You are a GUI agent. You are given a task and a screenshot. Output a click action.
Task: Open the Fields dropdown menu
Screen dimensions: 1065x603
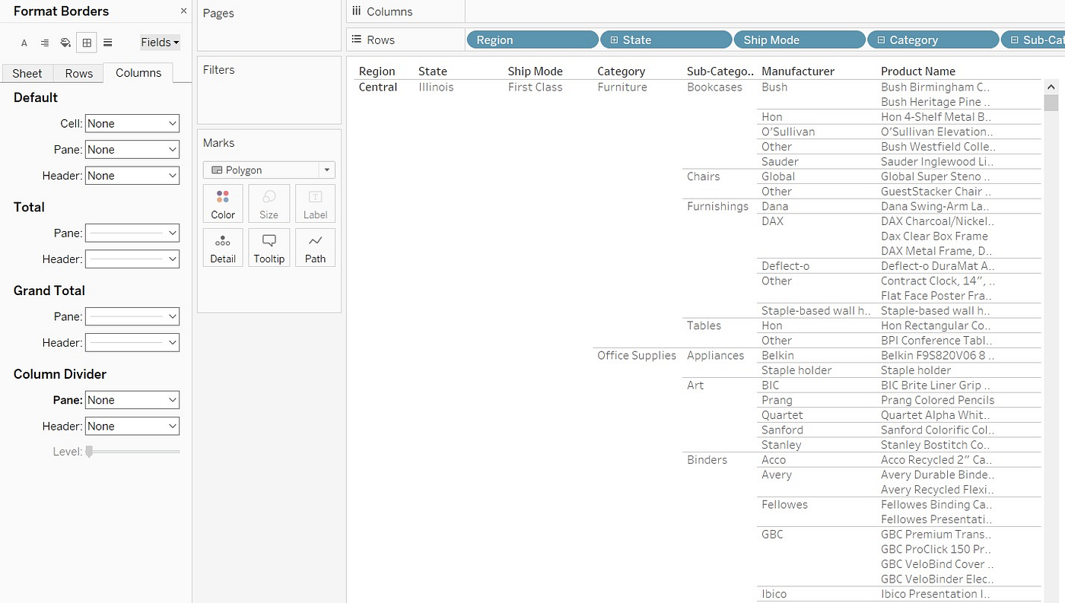(160, 43)
